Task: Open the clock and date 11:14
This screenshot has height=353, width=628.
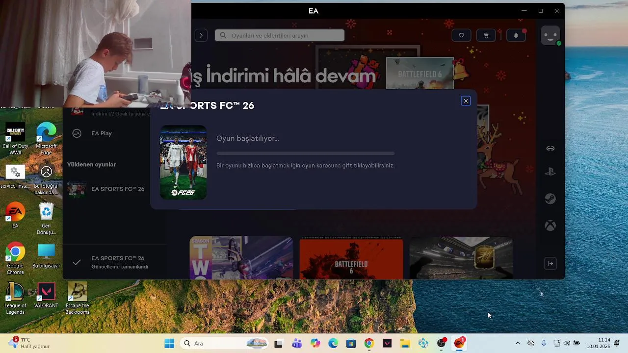Action: (x=598, y=343)
